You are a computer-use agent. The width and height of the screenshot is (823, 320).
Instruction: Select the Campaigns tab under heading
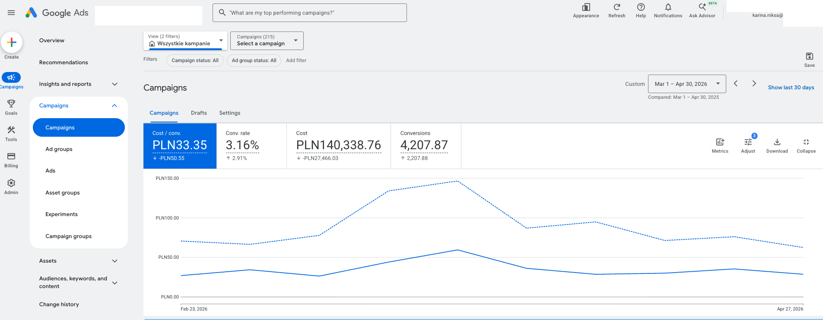coord(164,113)
